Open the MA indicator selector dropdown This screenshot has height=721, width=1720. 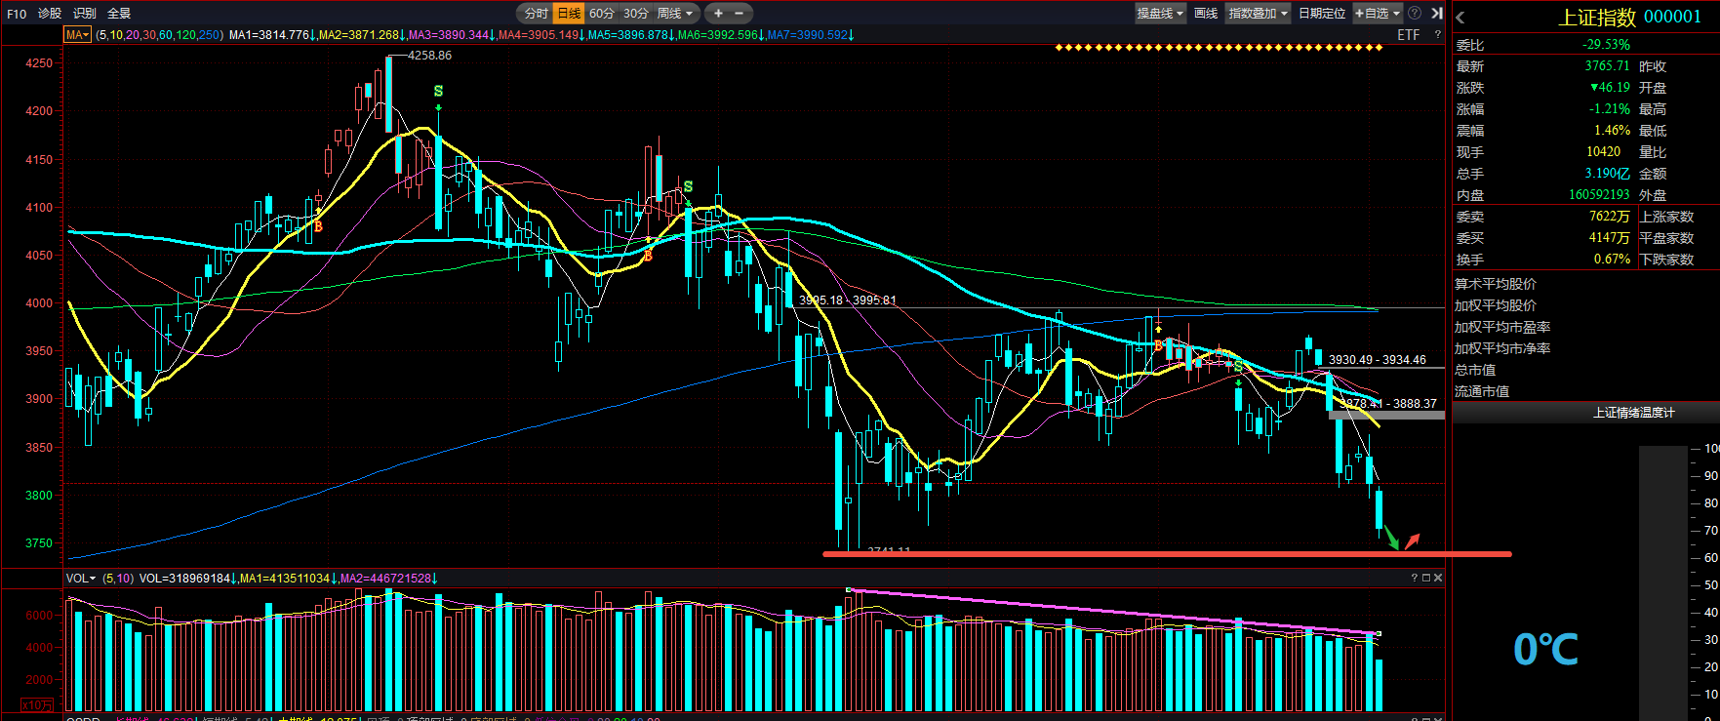click(x=78, y=35)
